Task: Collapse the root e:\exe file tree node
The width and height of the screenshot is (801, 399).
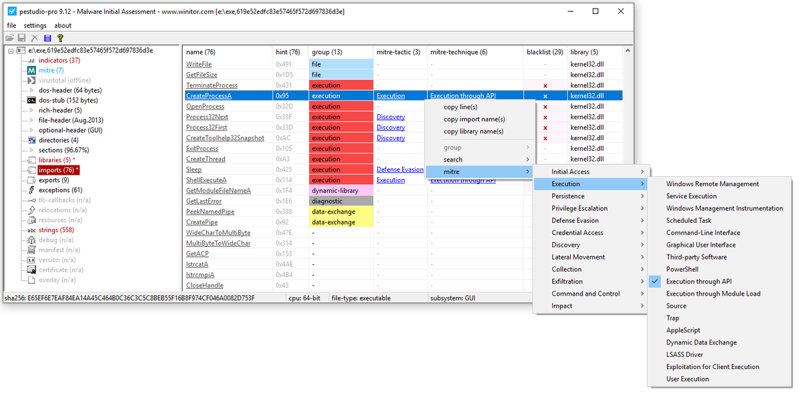Action: pos(11,51)
